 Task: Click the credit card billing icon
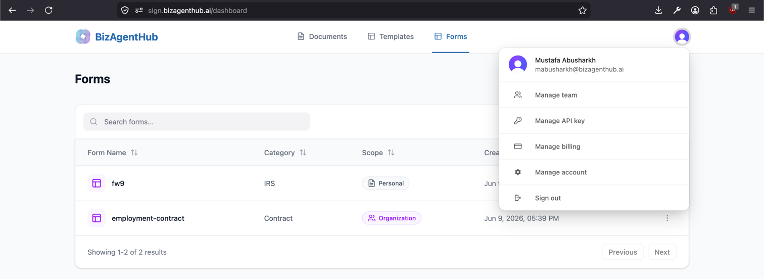(x=518, y=147)
